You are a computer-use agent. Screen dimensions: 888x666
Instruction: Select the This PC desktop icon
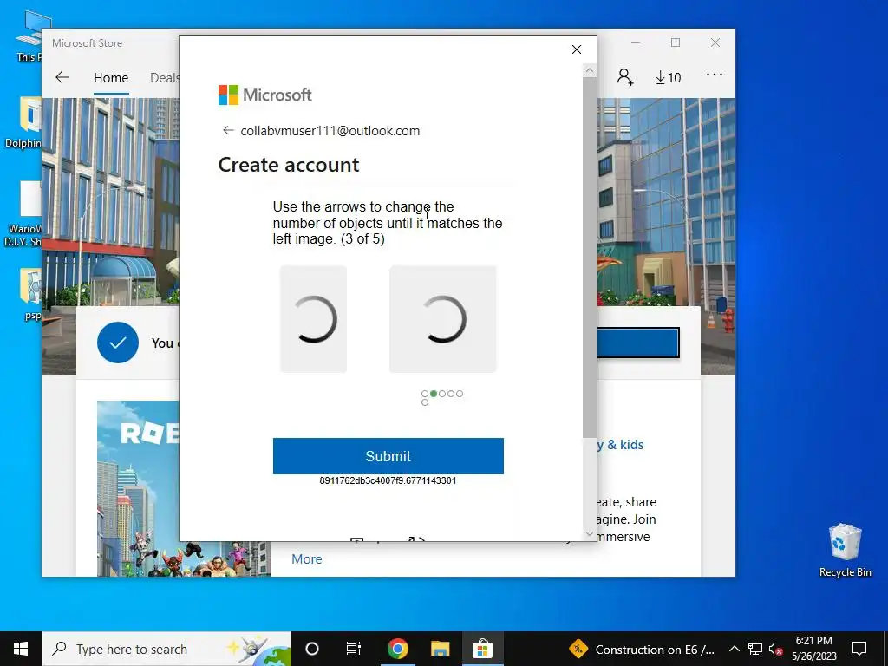point(29,35)
